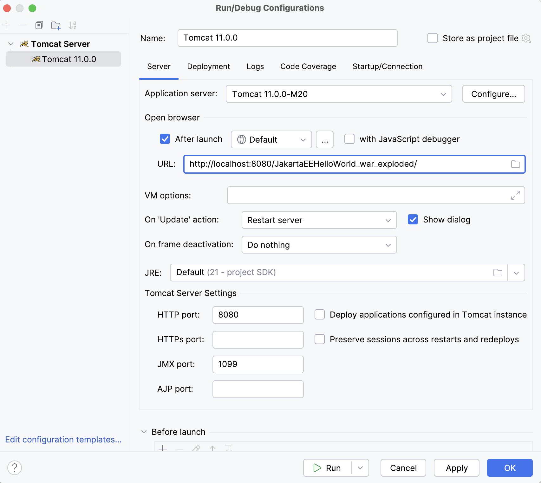Click the folder icon in URL field
Image resolution: width=541 pixels, height=483 pixels.
[515, 164]
